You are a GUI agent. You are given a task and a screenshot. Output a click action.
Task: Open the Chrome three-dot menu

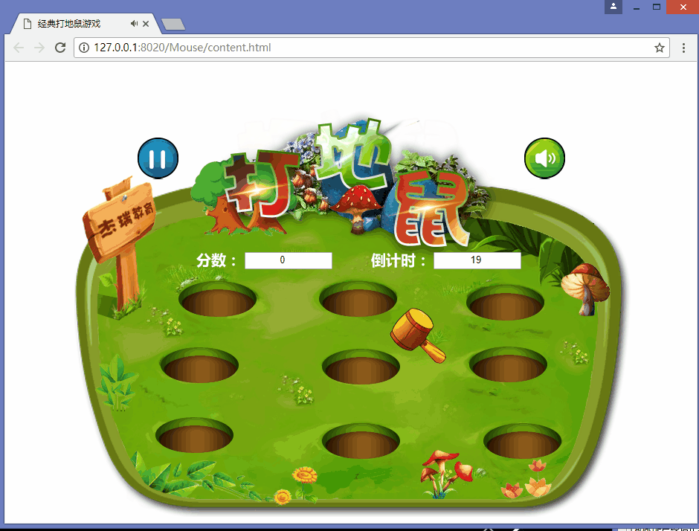pyautogui.click(x=683, y=48)
